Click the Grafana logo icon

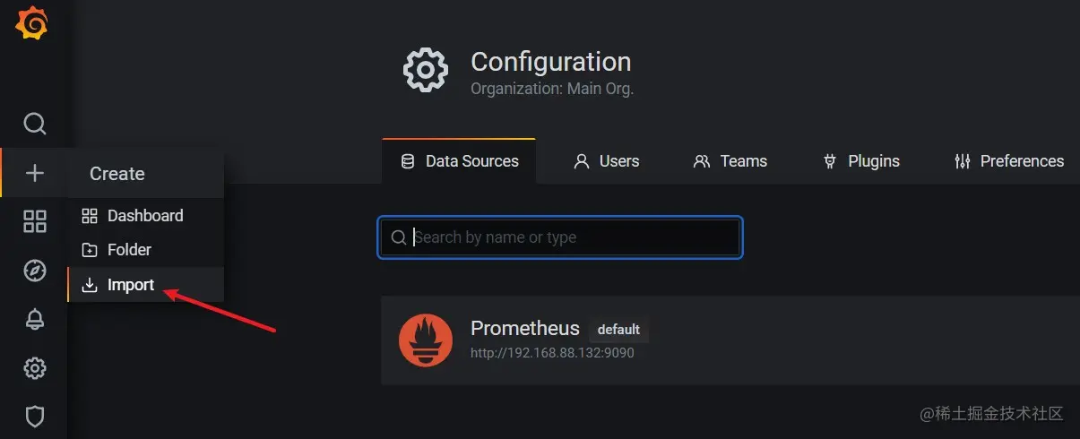32,23
